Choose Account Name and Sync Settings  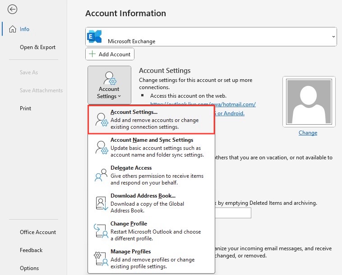[x=151, y=147]
